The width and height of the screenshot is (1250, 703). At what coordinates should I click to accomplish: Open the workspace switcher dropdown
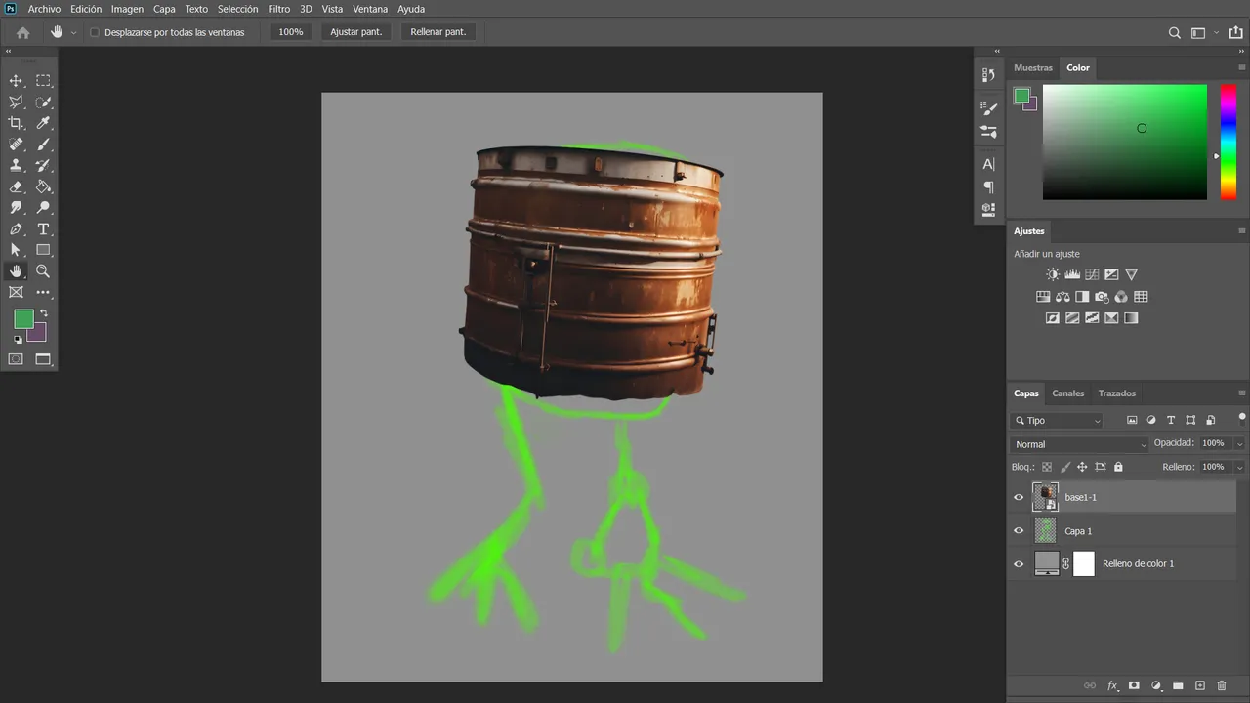click(x=1204, y=32)
